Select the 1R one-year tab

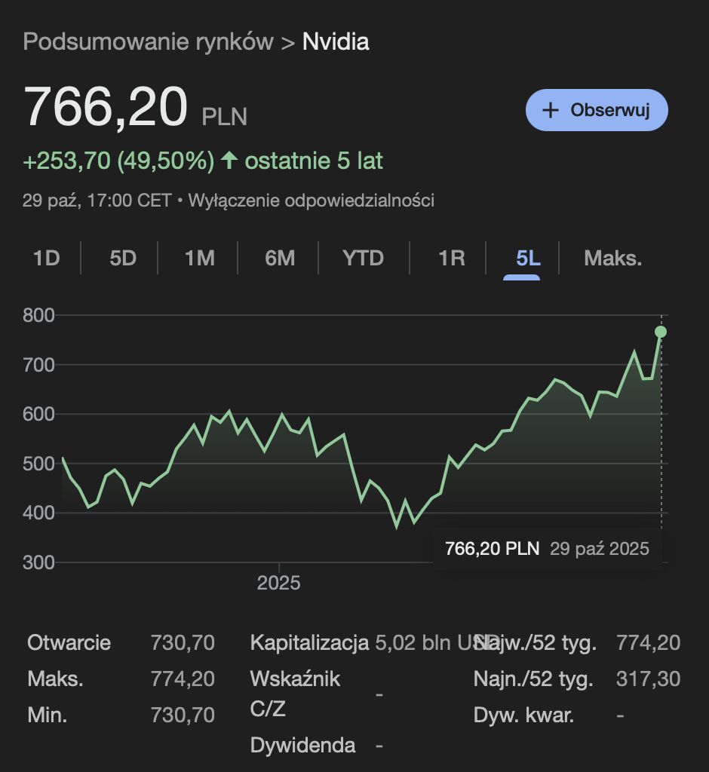[x=451, y=259]
